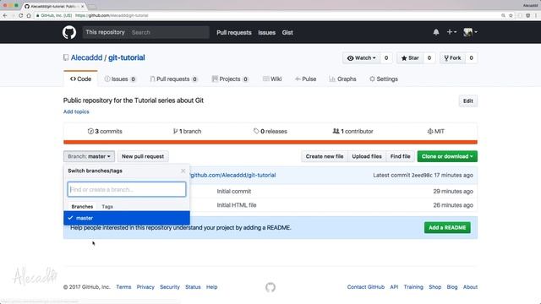Focus the find or create branch field

tap(127, 189)
